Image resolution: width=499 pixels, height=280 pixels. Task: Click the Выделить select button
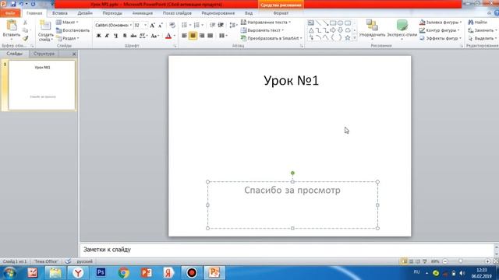pyautogui.click(x=482, y=38)
